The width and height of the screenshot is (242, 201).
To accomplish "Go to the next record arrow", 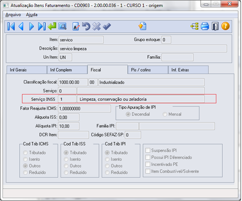I will 32,26.
